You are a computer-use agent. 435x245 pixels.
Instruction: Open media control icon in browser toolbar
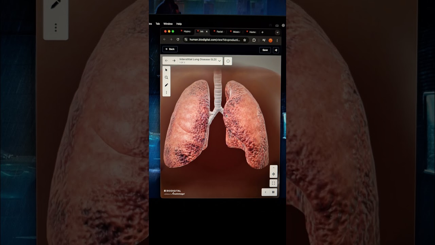click(264, 40)
